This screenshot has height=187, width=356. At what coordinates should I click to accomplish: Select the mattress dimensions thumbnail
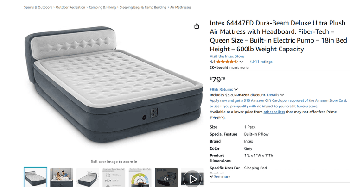click(88, 177)
